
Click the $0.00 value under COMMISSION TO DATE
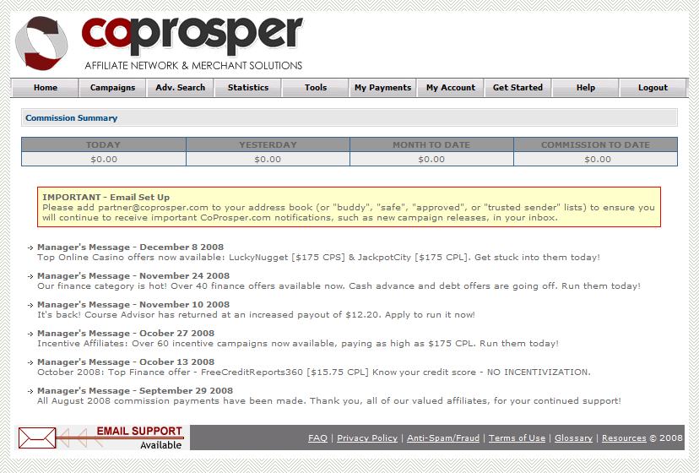coord(598,160)
